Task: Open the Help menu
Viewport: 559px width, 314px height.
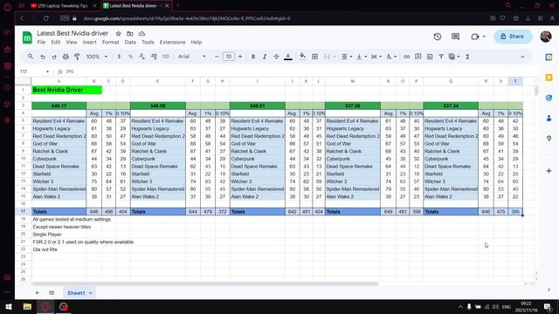Action: [196, 42]
